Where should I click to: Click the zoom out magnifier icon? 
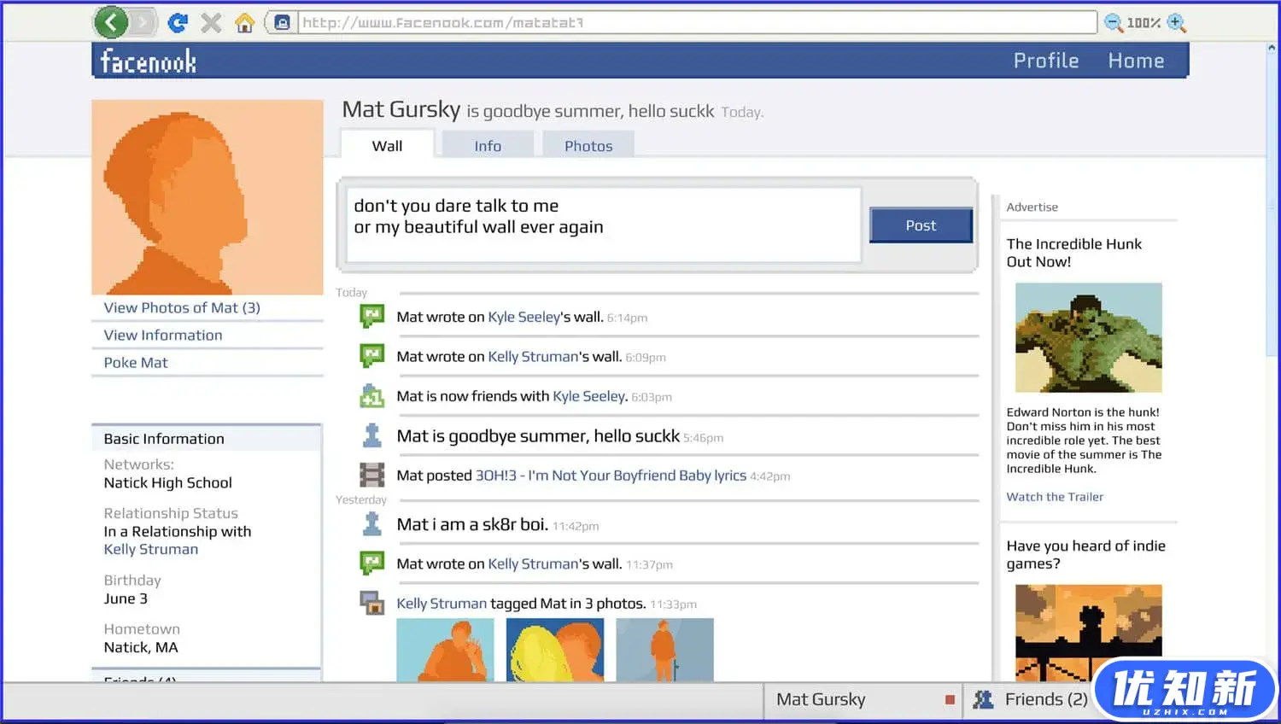pyautogui.click(x=1114, y=23)
